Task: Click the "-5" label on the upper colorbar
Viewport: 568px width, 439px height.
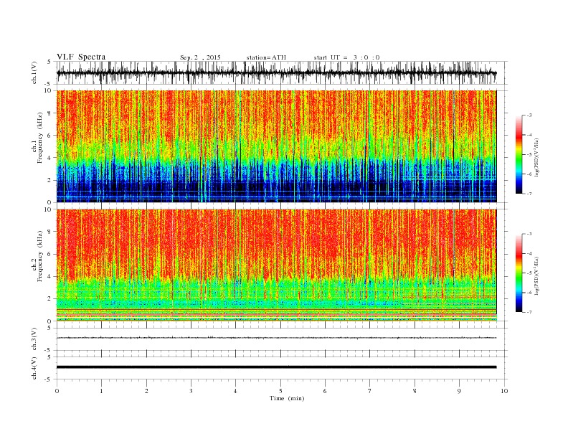Action: coord(529,155)
